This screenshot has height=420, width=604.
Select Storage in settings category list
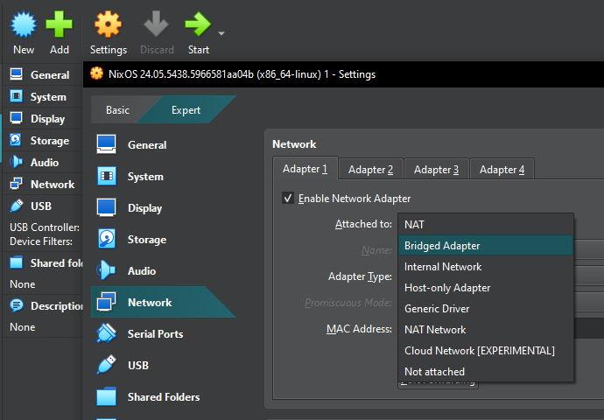point(164,240)
